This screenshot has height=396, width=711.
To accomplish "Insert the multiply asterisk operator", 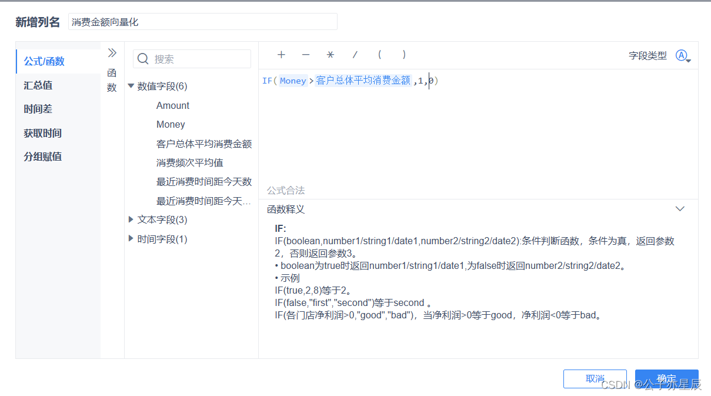I will 331,55.
